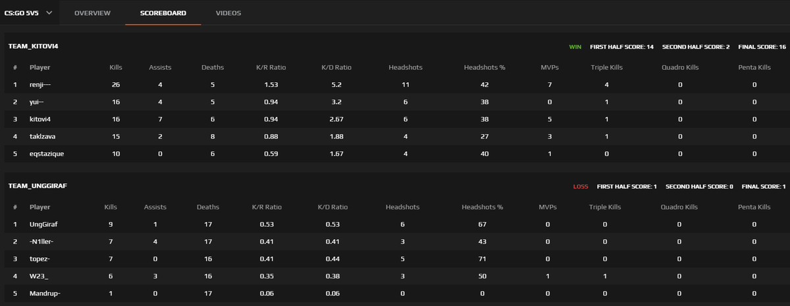The width and height of the screenshot is (790, 306).
Task: Click K/R Ratio header in TEAM_KITOVI4 table
Action: click(271, 68)
